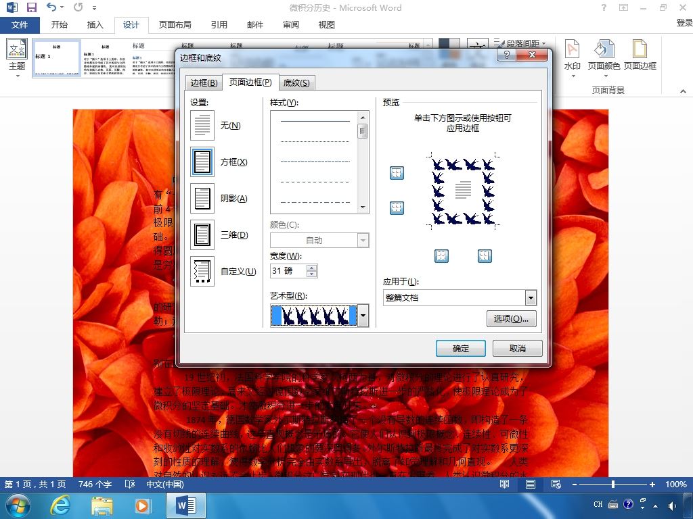Toggle the bottom border button beside preview
The height and width of the screenshot is (519, 693).
tap(397, 208)
